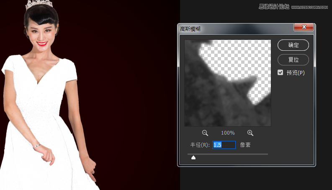Click the 高斯模糊 dialog title
The image size is (332, 190).
click(x=190, y=29)
